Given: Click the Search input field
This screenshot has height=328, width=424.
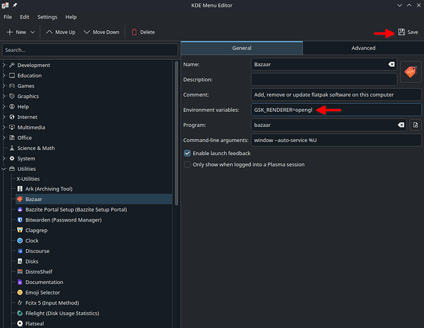Looking at the screenshot, I should [x=90, y=50].
